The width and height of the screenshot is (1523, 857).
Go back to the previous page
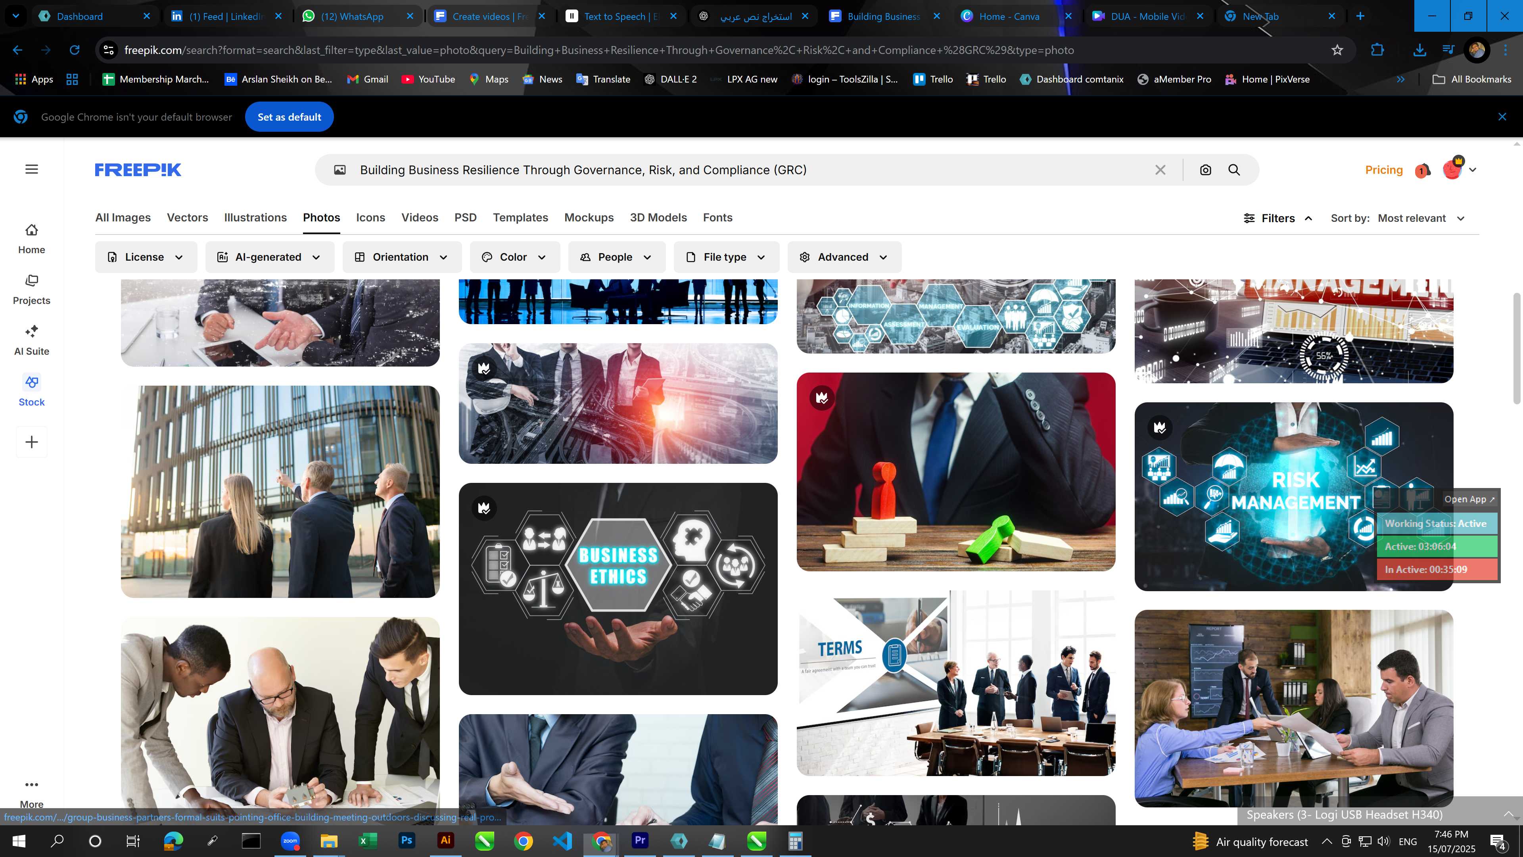18,50
